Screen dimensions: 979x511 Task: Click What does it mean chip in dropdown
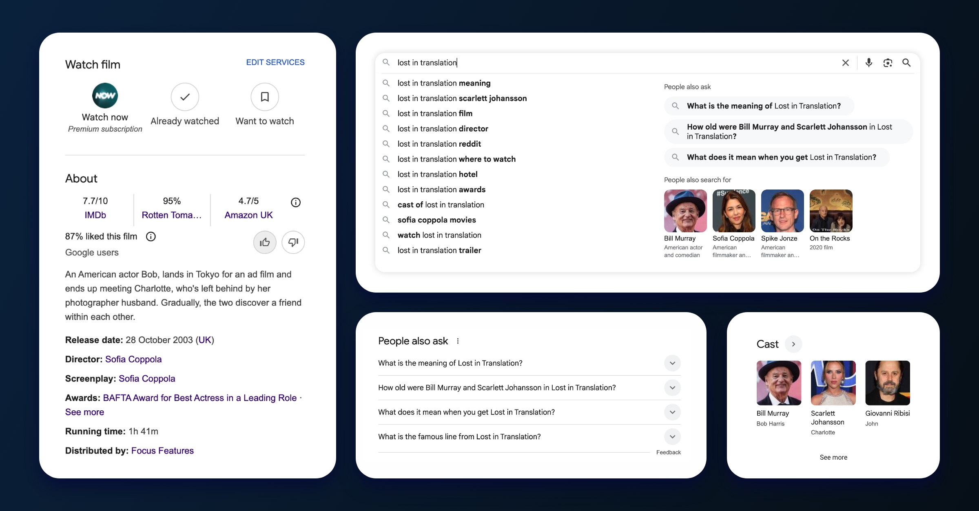[x=777, y=157]
